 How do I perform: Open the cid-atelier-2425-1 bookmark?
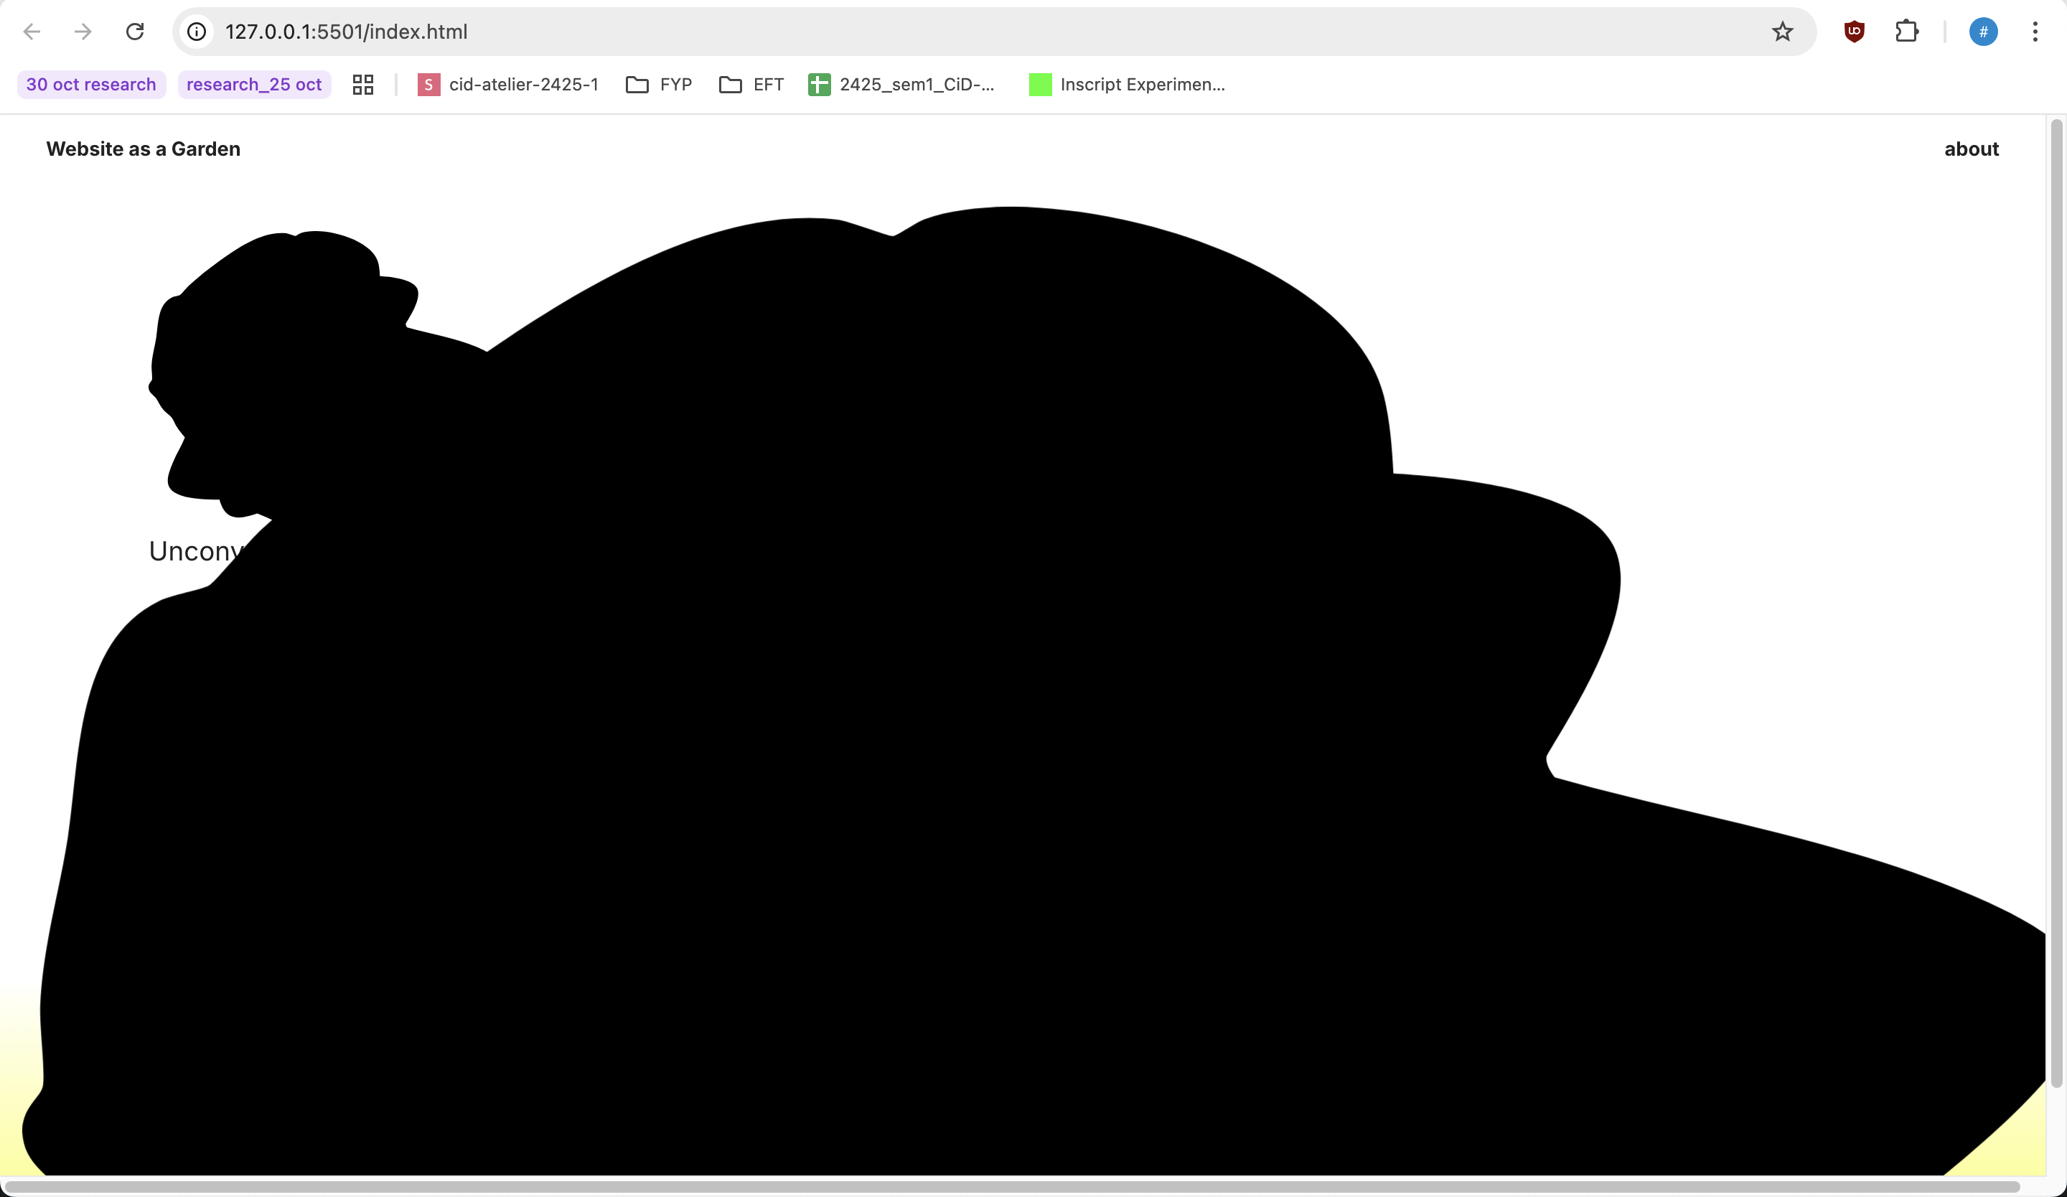(509, 85)
